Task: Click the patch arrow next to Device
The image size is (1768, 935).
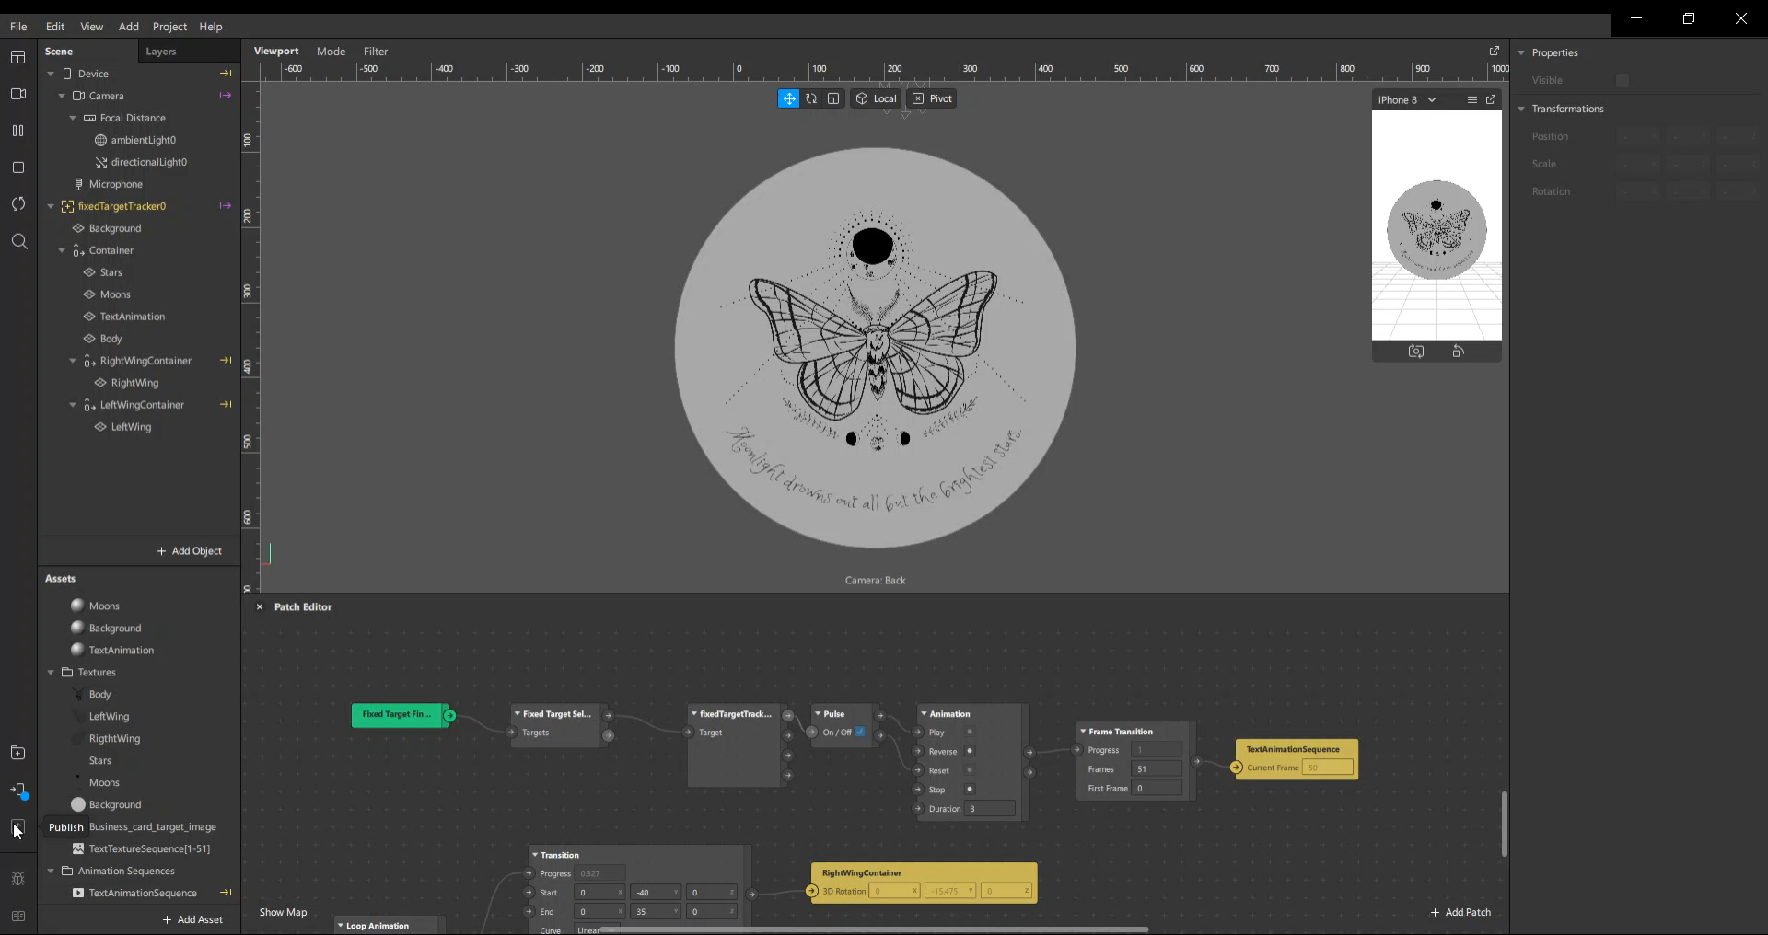Action: pyautogui.click(x=226, y=74)
